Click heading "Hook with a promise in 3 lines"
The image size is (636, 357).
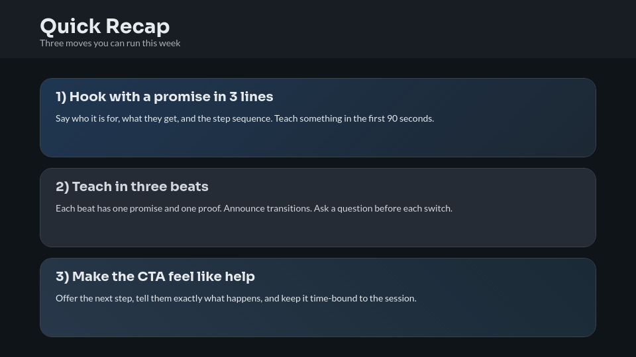[171, 97]
